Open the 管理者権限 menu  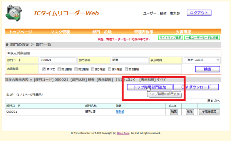(x=144, y=32)
